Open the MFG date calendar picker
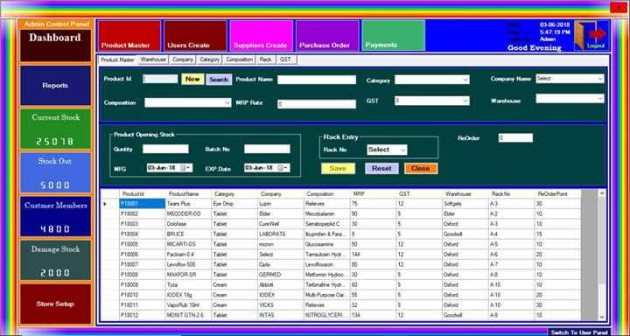630x336 pixels. pyautogui.click(x=185, y=168)
